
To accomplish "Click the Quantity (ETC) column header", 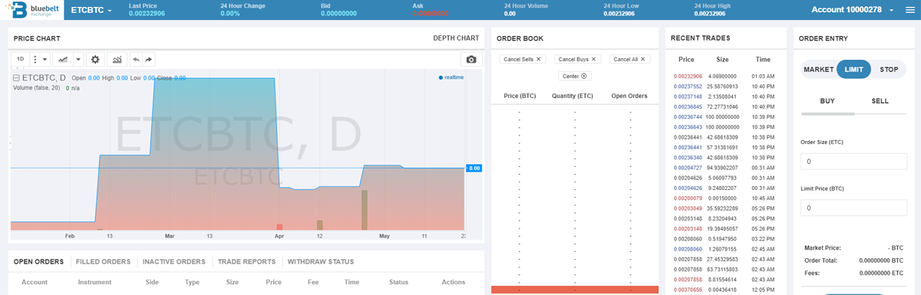I will pos(573,96).
